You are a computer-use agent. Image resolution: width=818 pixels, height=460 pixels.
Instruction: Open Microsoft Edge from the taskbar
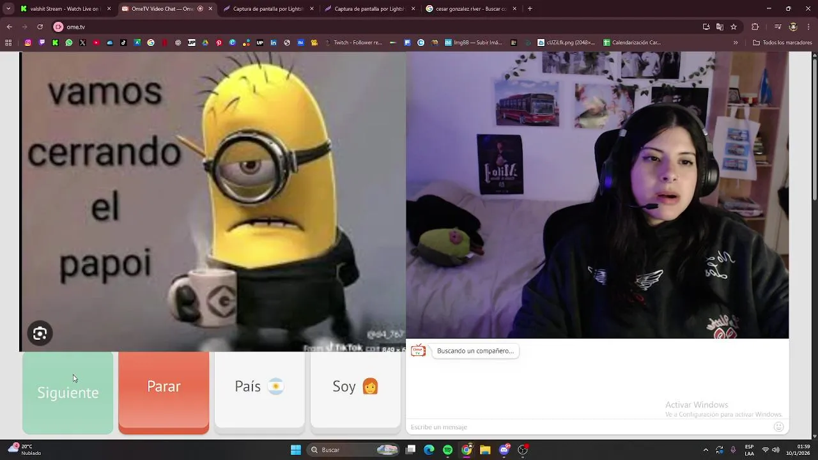[x=429, y=450]
